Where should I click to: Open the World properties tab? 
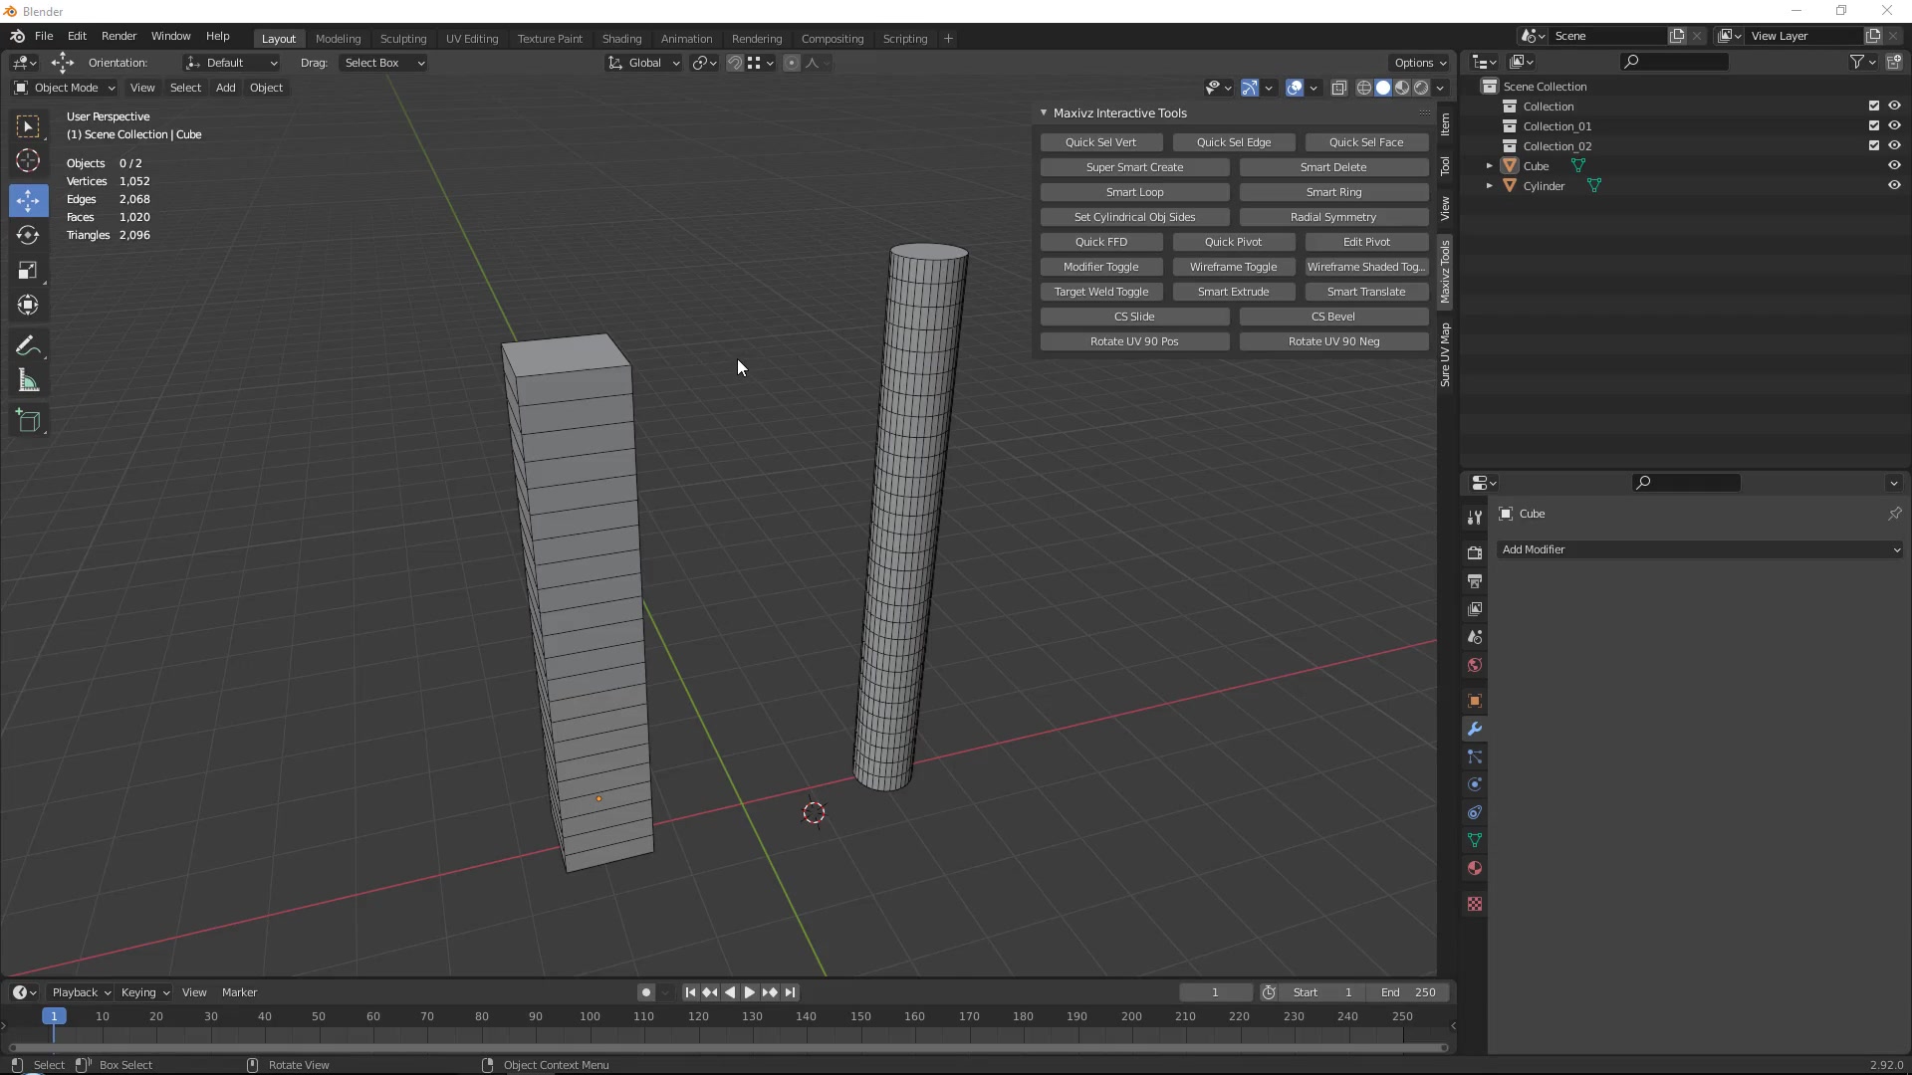coord(1475,665)
